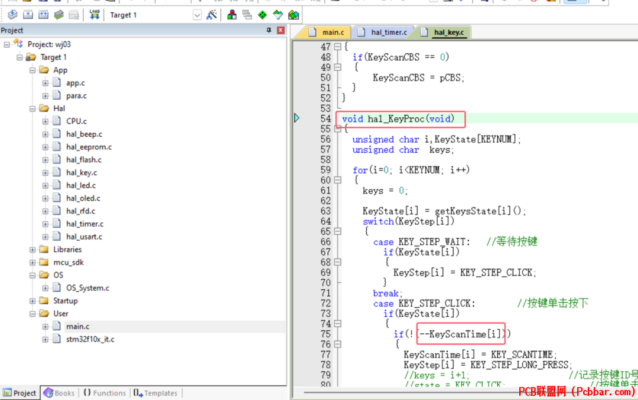Click the greyed Manage Multi-Project Workspace icon
The image size is (638, 400).
247,15
